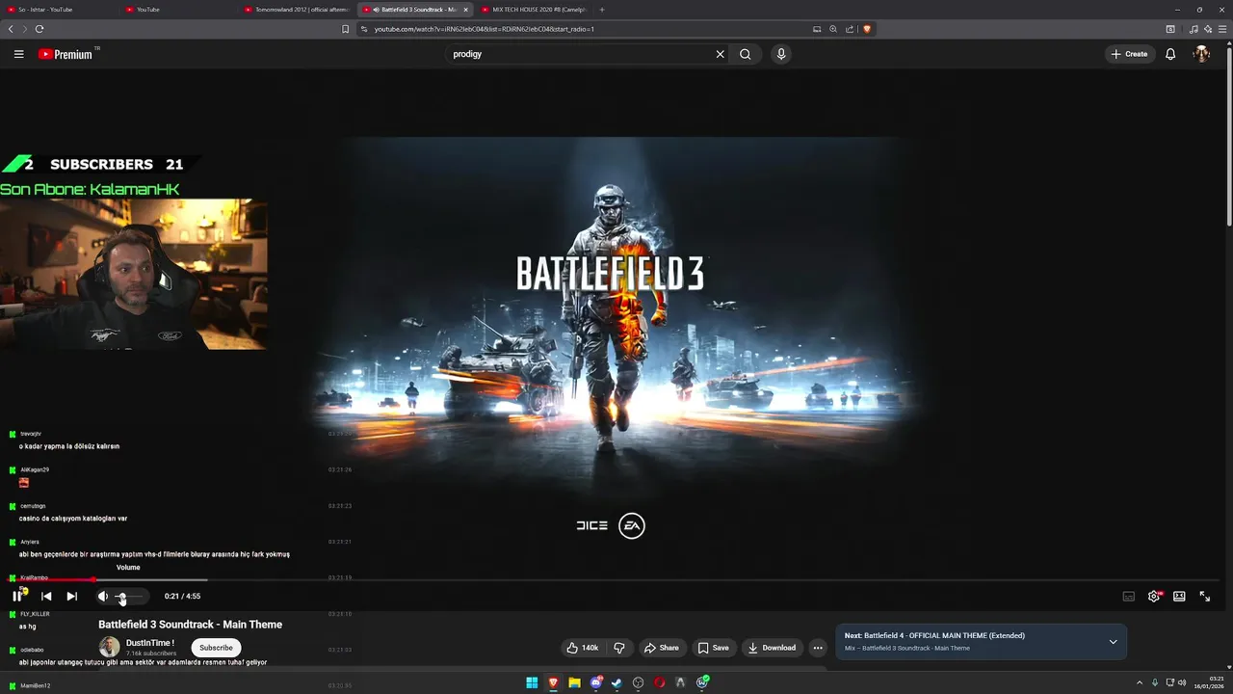Open DustInTime channel avatar
This screenshot has height=694, width=1233.
coord(110,647)
